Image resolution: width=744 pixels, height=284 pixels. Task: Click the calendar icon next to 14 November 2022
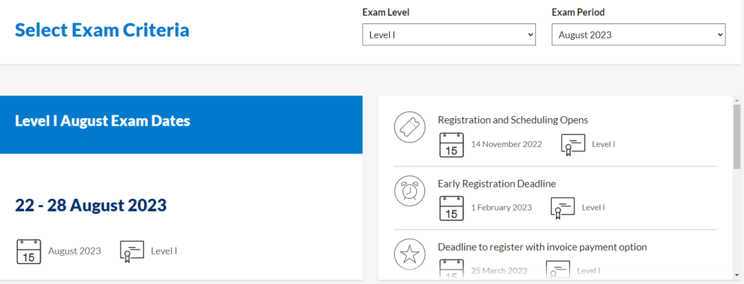[451, 145]
